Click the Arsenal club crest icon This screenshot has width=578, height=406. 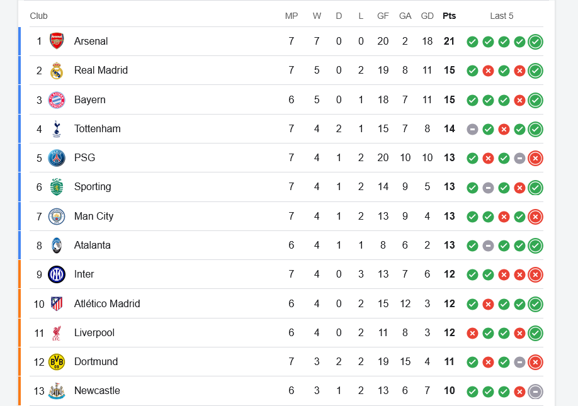tap(57, 42)
